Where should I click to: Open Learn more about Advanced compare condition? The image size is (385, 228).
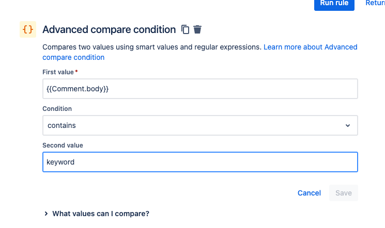pos(200,52)
